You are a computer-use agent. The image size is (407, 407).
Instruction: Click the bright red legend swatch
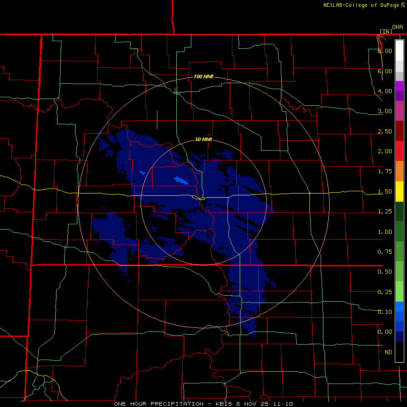coord(399,151)
